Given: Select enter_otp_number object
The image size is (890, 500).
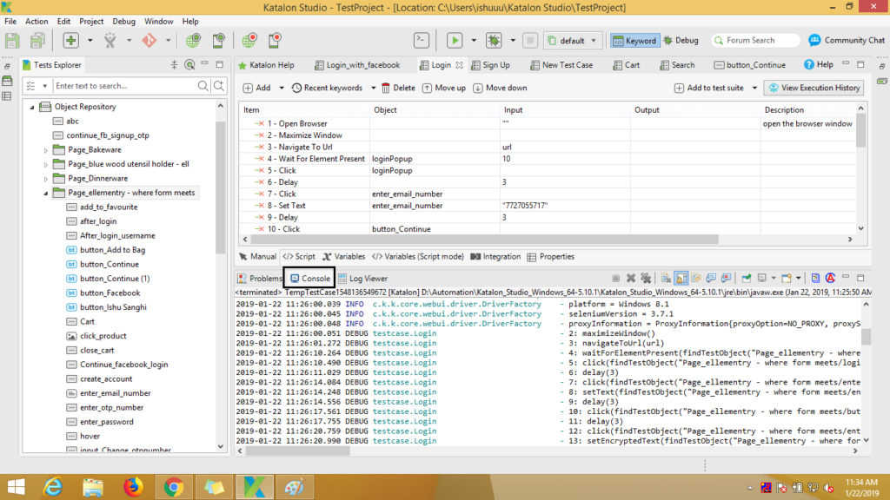Looking at the screenshot, I should pyautogui.click(x=111, y=408).
